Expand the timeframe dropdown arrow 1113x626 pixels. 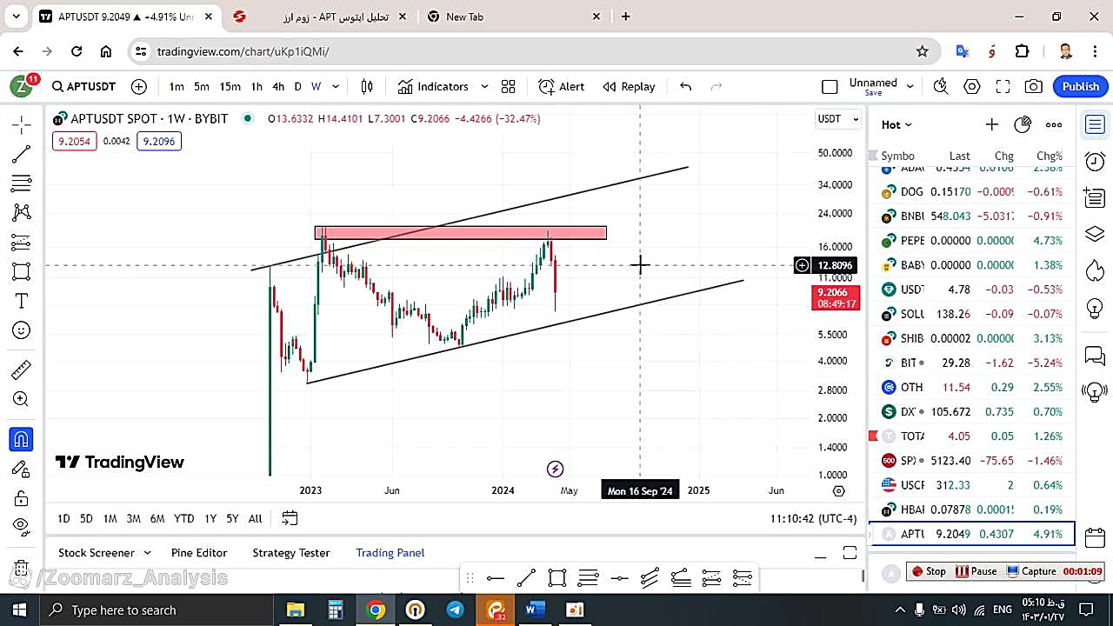point(336,86)
